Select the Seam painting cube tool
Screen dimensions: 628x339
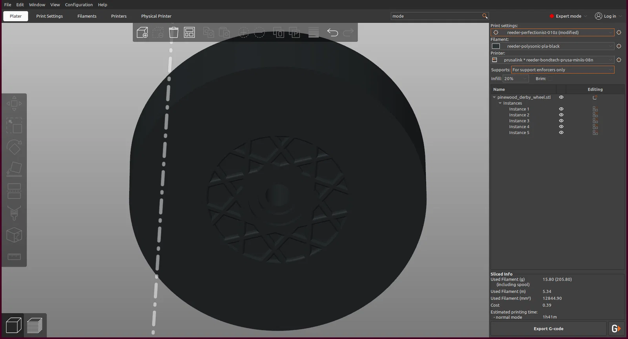click(x=14, y=235)
